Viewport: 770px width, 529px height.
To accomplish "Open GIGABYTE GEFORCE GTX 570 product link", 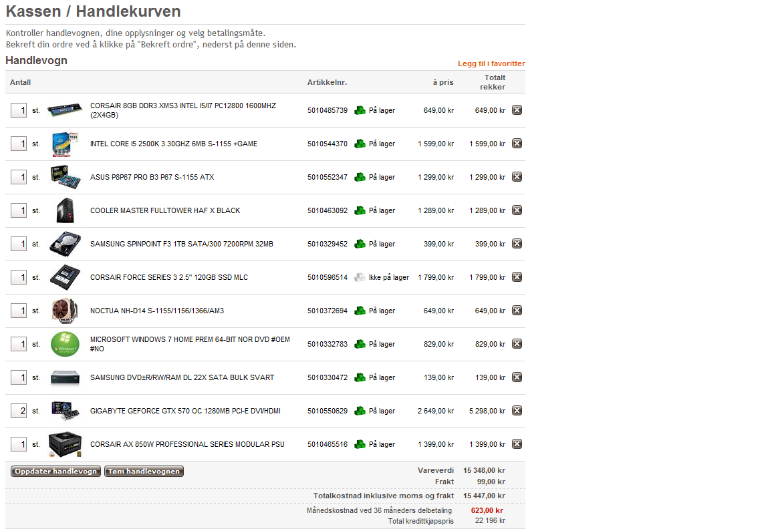I will coord(185,411).
